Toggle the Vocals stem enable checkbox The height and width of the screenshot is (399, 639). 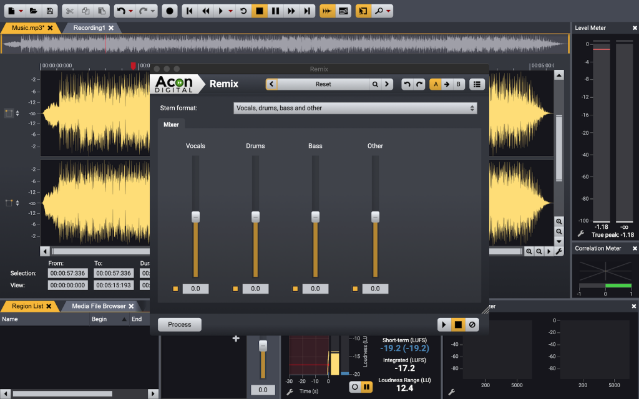point(175,289)
